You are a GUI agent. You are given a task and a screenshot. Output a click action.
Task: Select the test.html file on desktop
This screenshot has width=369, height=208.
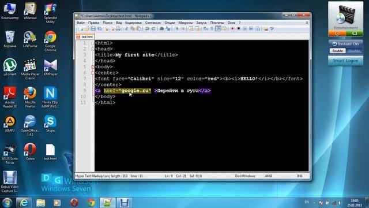click(x=50, y=152)
